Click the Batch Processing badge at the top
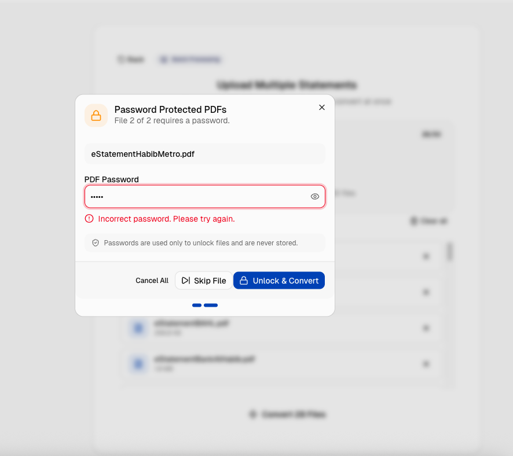The image size is (513, 456). [x=190, y=59]
